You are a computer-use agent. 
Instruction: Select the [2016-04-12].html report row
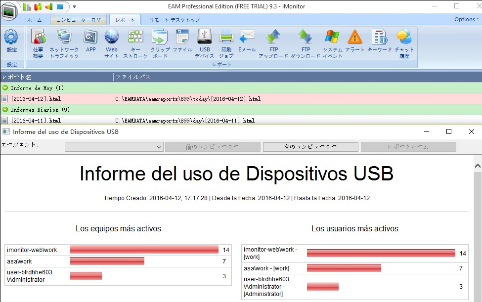click(x=36, y=99)
